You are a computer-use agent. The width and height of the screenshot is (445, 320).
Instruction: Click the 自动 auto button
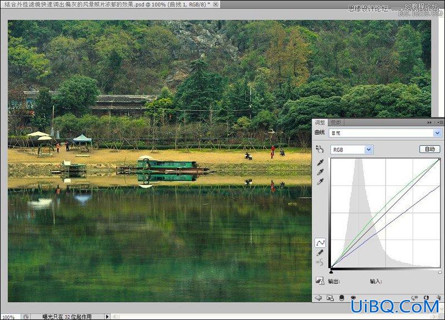click(x=429, y=149)
